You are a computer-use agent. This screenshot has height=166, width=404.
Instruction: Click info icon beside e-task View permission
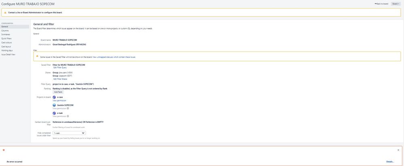pyautogui.click(x=68, y=116)
